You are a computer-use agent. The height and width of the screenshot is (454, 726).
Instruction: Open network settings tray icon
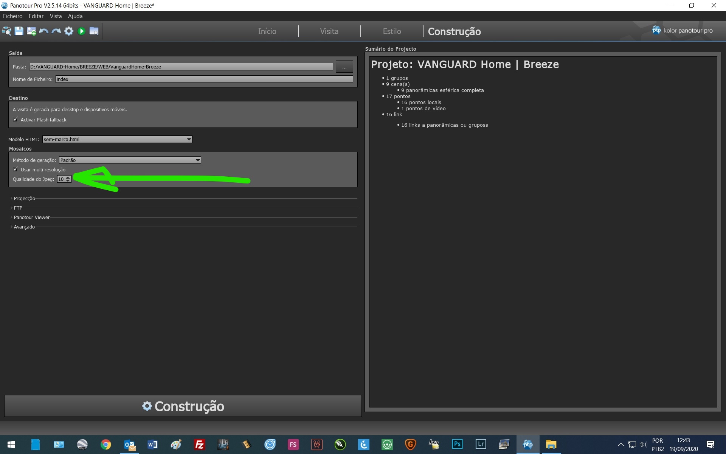click(632, 445)
